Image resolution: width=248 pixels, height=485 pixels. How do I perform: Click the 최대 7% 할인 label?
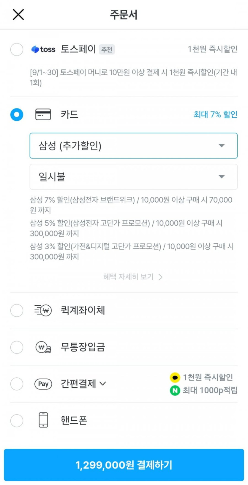point(215,114)
